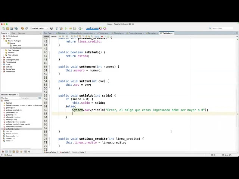The image size is (239, 179).
Task: Open the Banca.java editor tab
Action: [x=152, y=33]
